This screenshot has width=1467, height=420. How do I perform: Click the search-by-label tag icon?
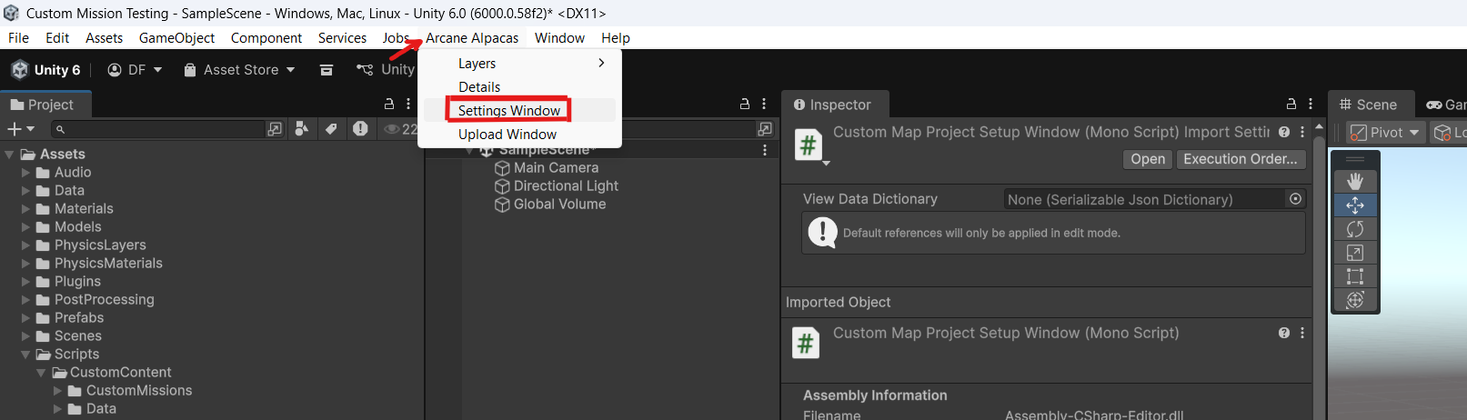coord(331,129)
